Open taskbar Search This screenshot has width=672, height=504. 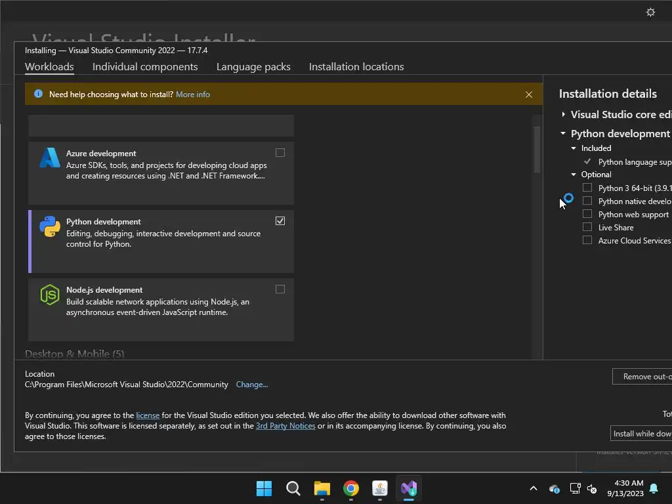[293, 488]
